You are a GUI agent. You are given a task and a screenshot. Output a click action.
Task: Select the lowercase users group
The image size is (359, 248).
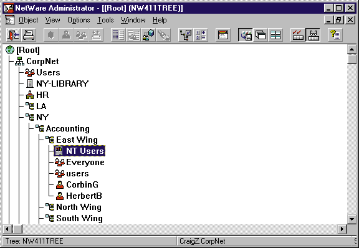click(x=72, y=173)
